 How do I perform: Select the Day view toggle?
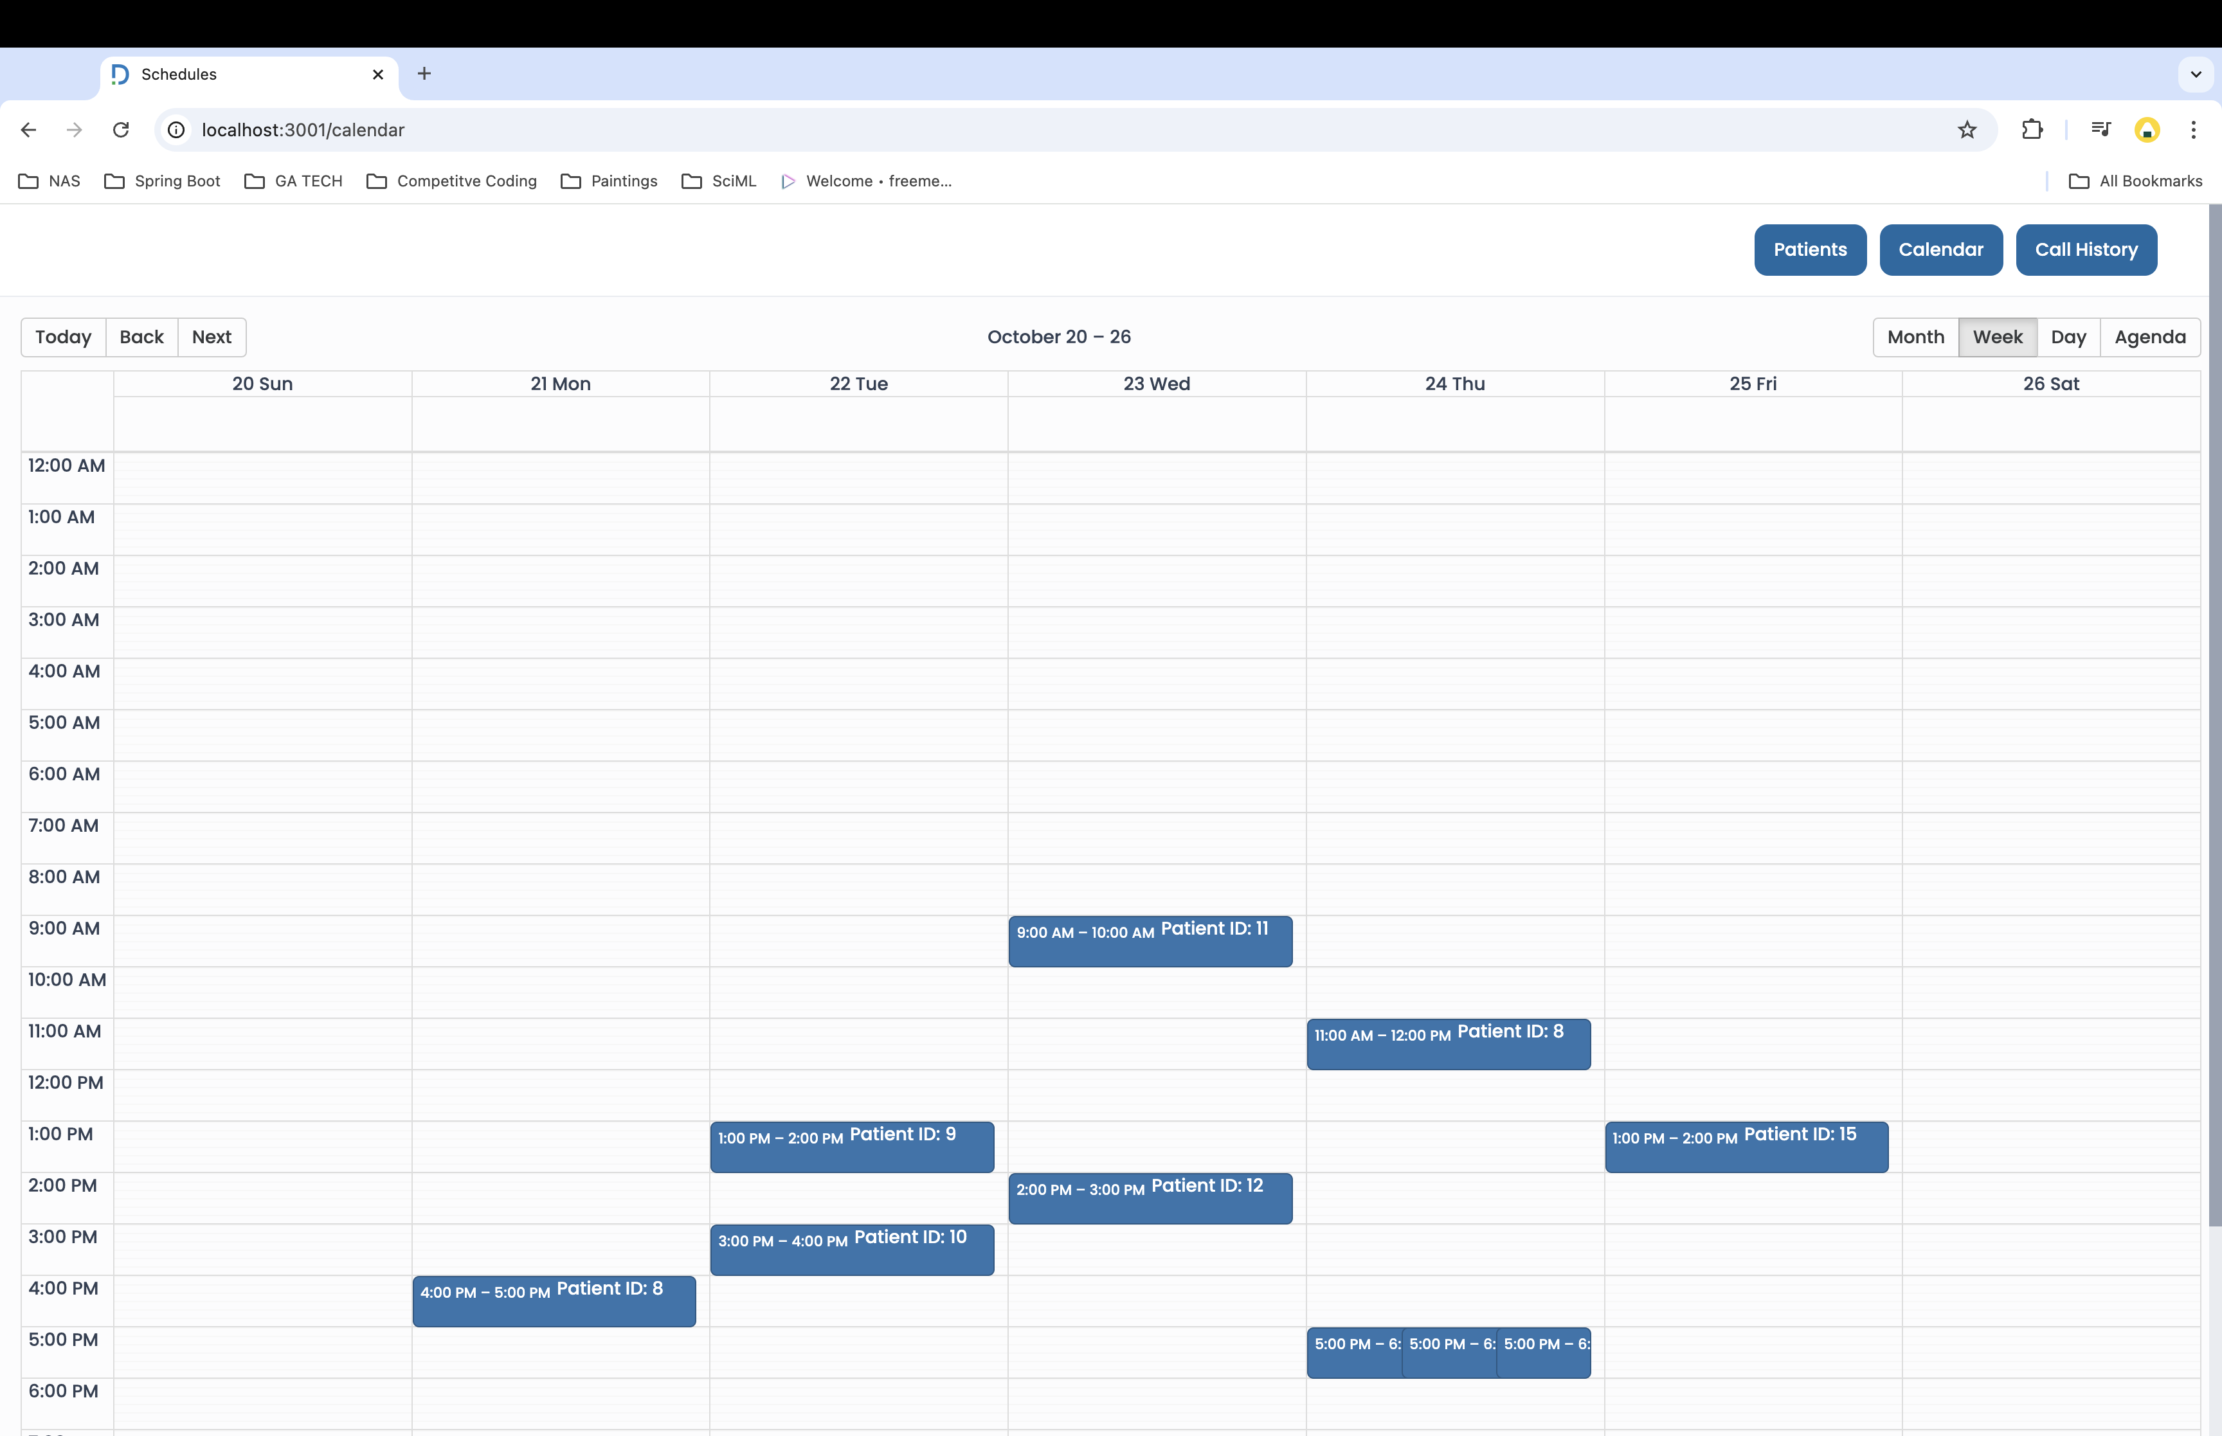2067,337
